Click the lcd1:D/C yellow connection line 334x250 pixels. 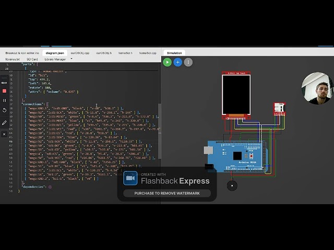[90, 125]
